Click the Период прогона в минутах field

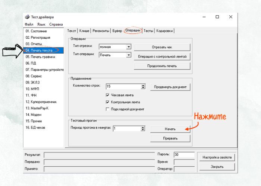tap(127, 129)
